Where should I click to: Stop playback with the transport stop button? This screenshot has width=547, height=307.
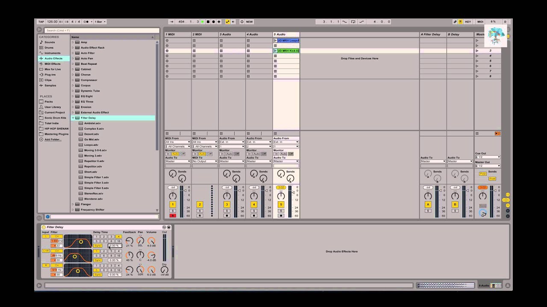(208, 22)
